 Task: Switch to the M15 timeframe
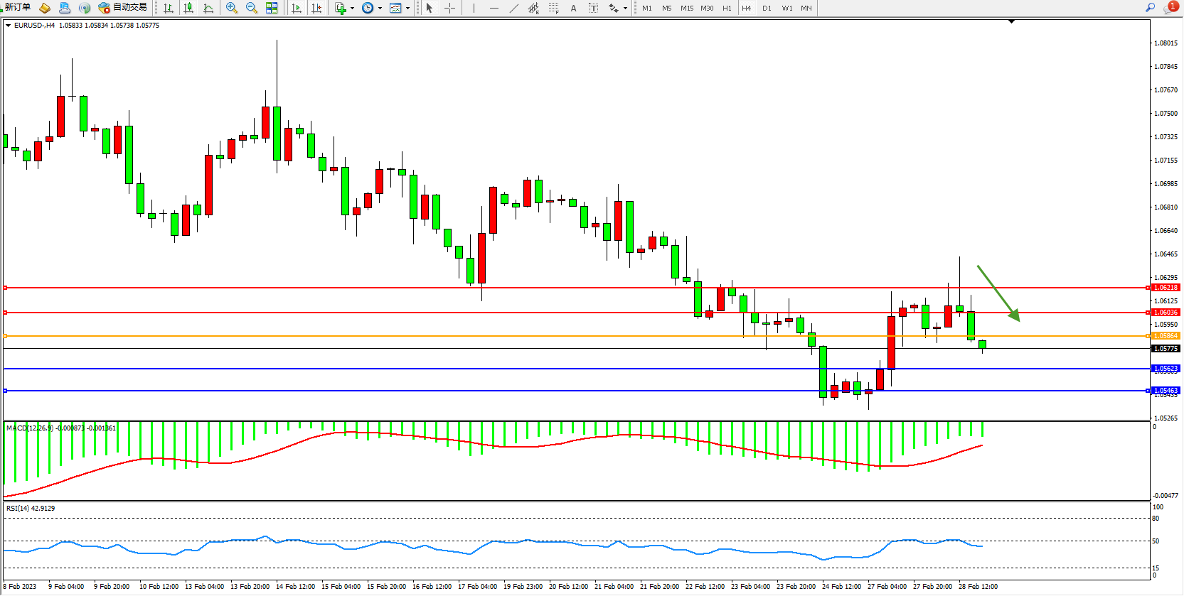tap(686, 8)
